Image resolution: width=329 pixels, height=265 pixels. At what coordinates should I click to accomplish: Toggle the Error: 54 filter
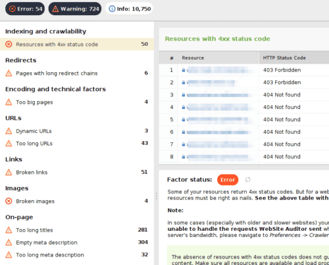25,9
